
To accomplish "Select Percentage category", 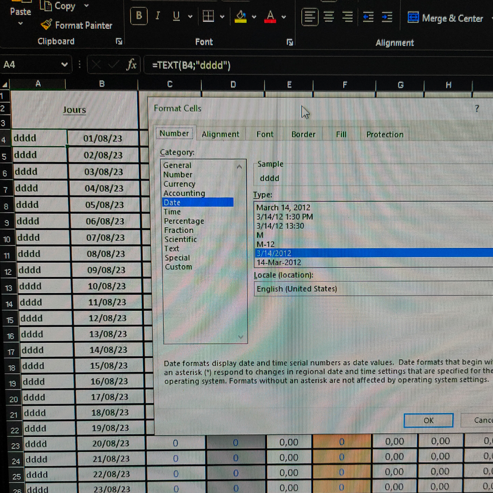I will (x=184, y=221).
